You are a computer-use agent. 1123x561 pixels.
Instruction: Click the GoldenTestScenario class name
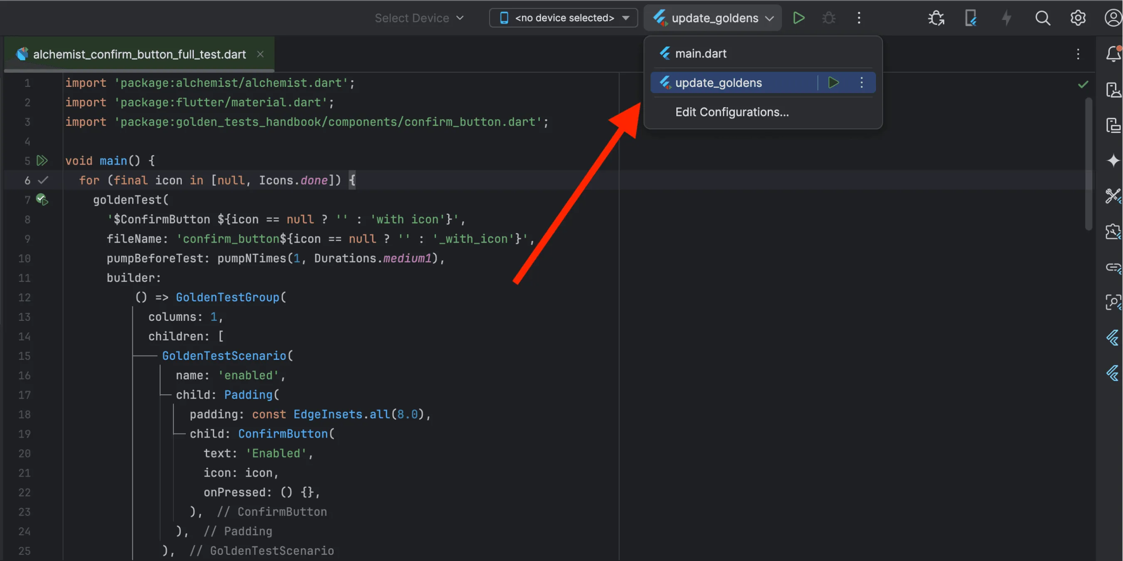[x=224, y=355]
